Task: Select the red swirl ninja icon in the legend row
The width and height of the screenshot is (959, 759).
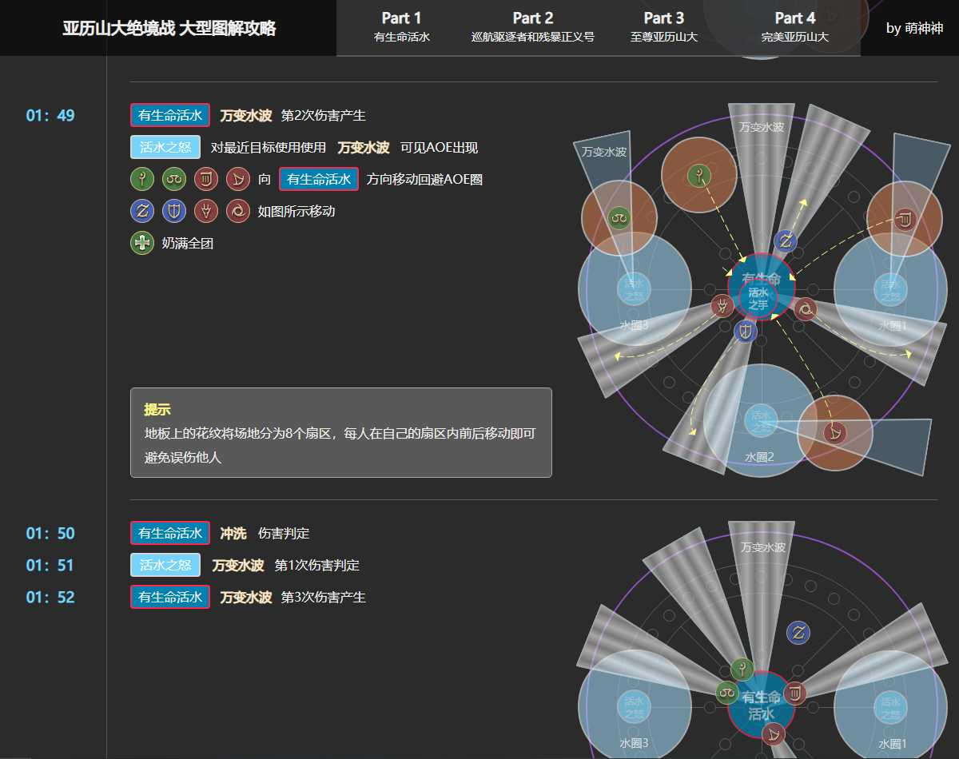Action: pyautogui.click(x=238, y=211)
